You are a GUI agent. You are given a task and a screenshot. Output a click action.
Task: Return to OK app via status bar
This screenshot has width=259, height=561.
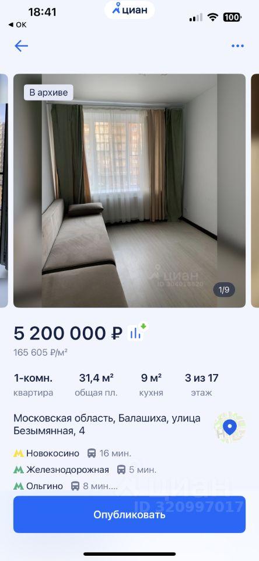(17, 25)
